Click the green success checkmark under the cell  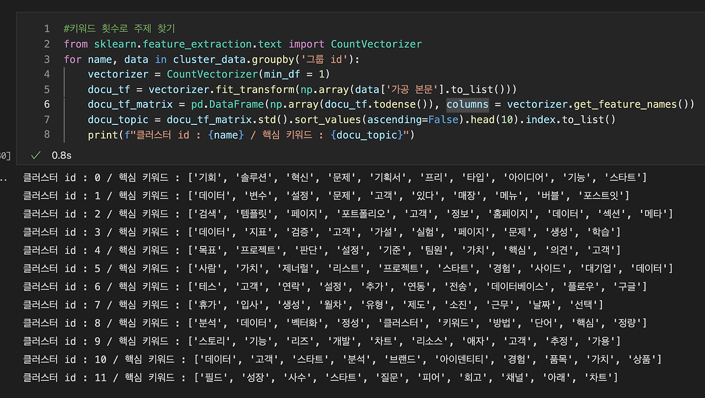coord(36,155)
